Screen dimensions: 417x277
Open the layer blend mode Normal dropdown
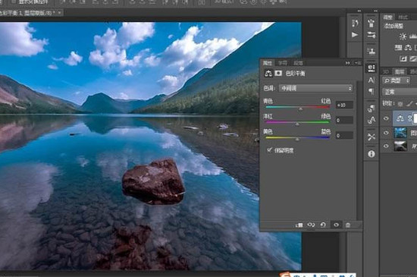pos(400,92)
